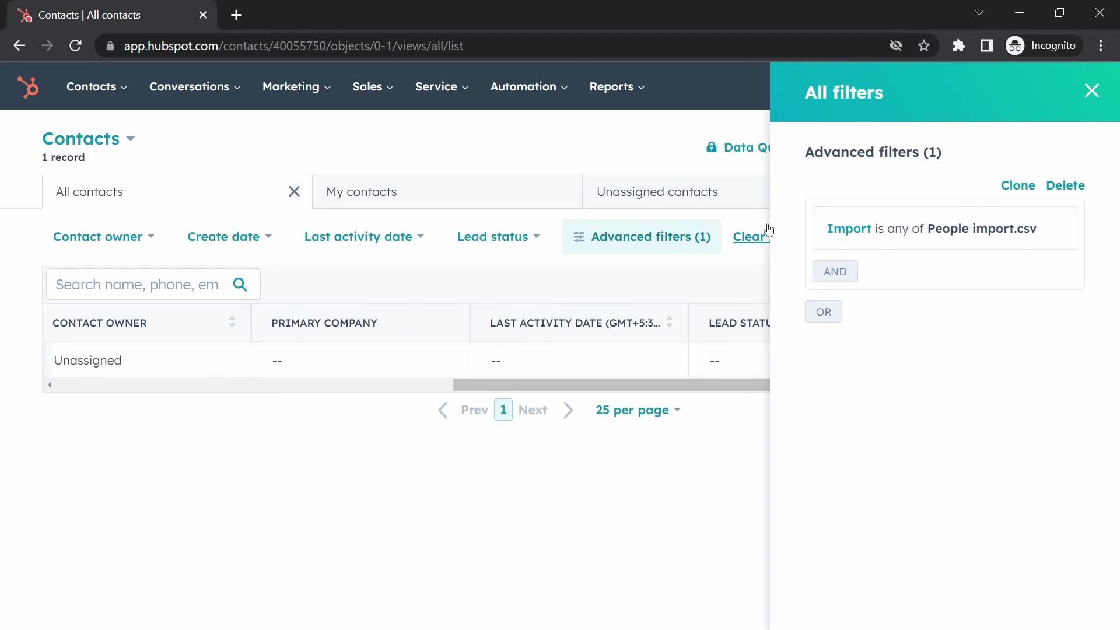Click the Incognito profile icon
The image size is (1120, 630).
[x=1014, y=45]
